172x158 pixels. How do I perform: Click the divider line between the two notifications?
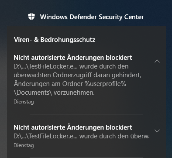86,114
